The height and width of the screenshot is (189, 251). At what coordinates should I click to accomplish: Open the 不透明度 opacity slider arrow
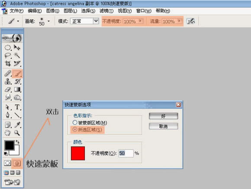(x=140, y=21)
